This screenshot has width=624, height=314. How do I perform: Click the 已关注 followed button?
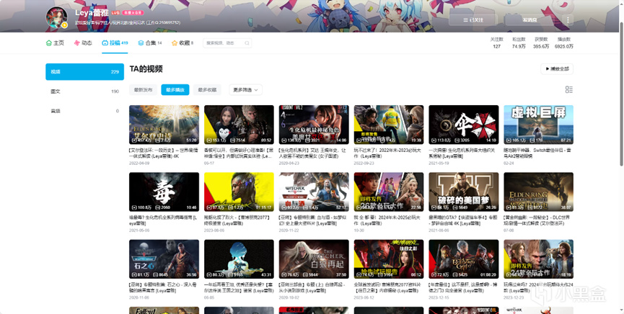point(473,20)
